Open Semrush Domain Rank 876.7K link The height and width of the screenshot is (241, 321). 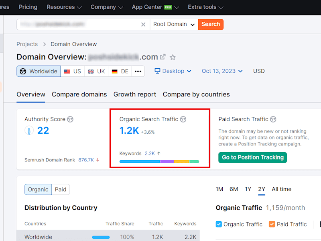coord(86,160)
